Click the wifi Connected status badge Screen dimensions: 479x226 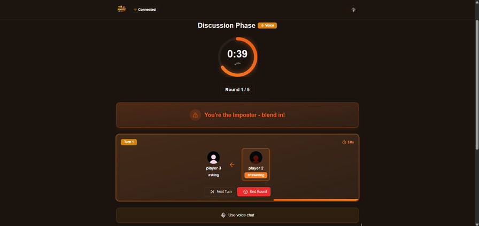[144, 10]
